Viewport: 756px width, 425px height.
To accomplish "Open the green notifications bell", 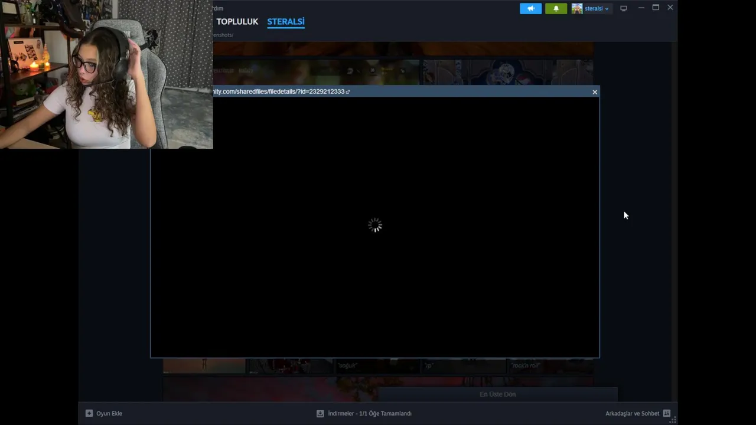I will coord(556,8).
